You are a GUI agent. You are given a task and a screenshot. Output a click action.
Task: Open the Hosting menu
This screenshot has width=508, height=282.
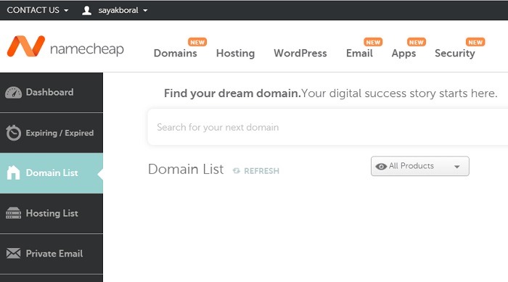(235, 53)
